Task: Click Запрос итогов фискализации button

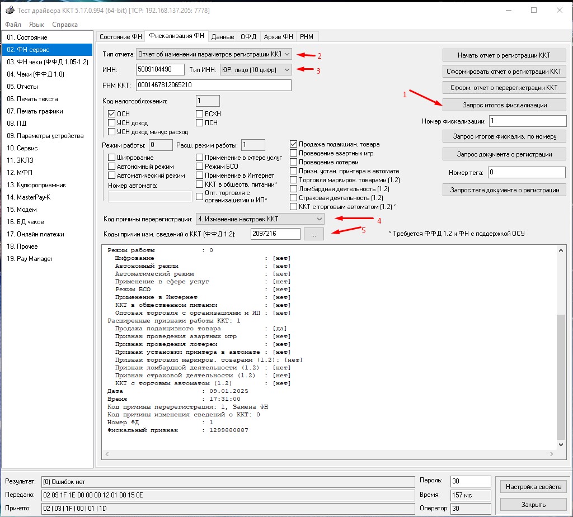Action: pyautogui.click(x=504, y=105)
